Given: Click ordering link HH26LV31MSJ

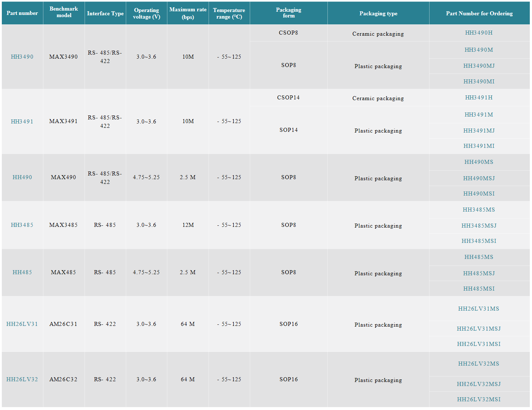Looking at the screenshot, I should [x=479, y=329].
